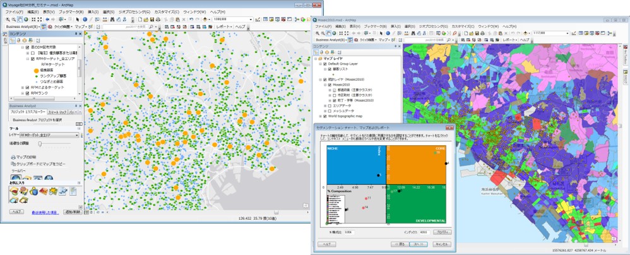Viewport: 630px width, 255px height.
Task: Click the ヘルプ button in Business Analyst panel
Action: point(16,211)
